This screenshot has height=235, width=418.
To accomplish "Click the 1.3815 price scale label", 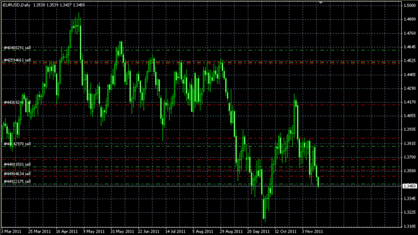I will click(410, 144).
